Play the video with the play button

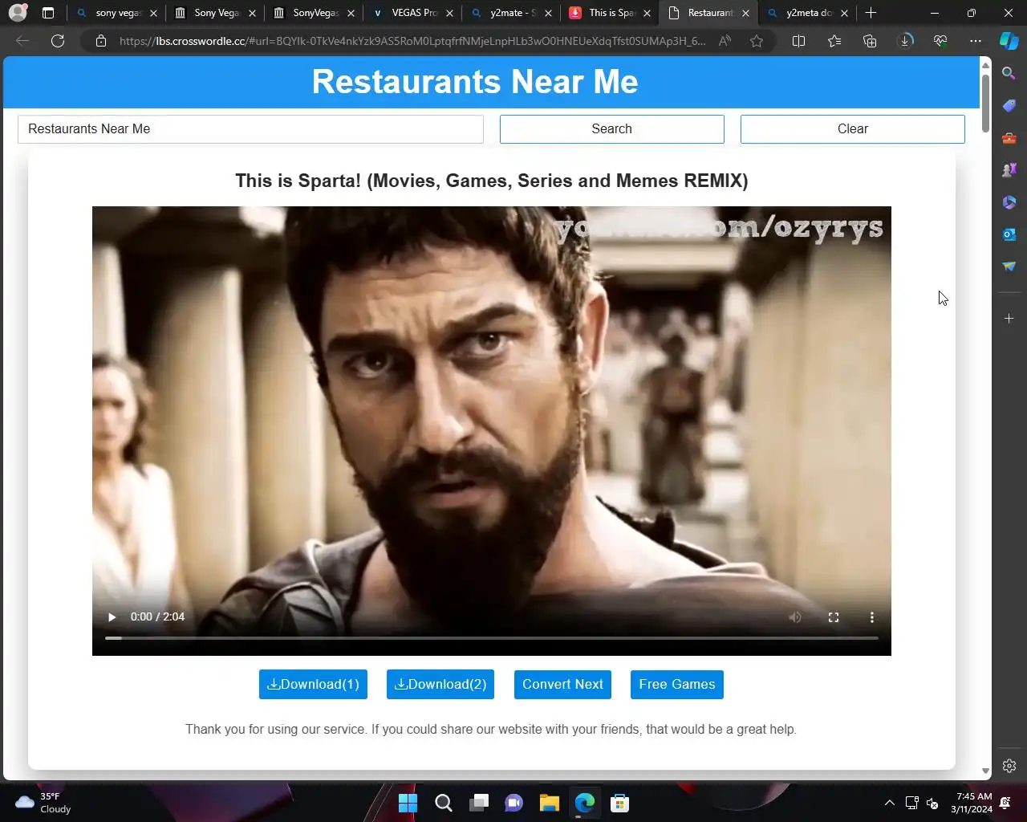(112, 617)
